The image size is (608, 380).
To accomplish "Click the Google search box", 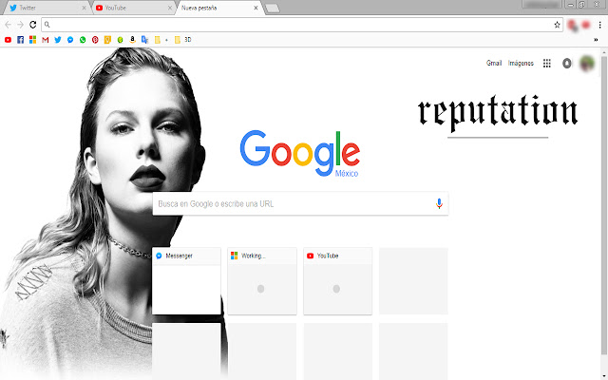I will tap(300, 203).
